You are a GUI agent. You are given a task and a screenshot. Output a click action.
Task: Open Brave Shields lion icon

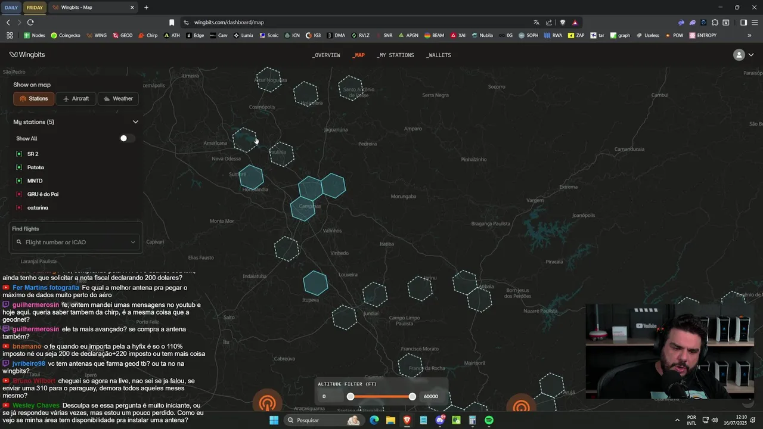562,22
